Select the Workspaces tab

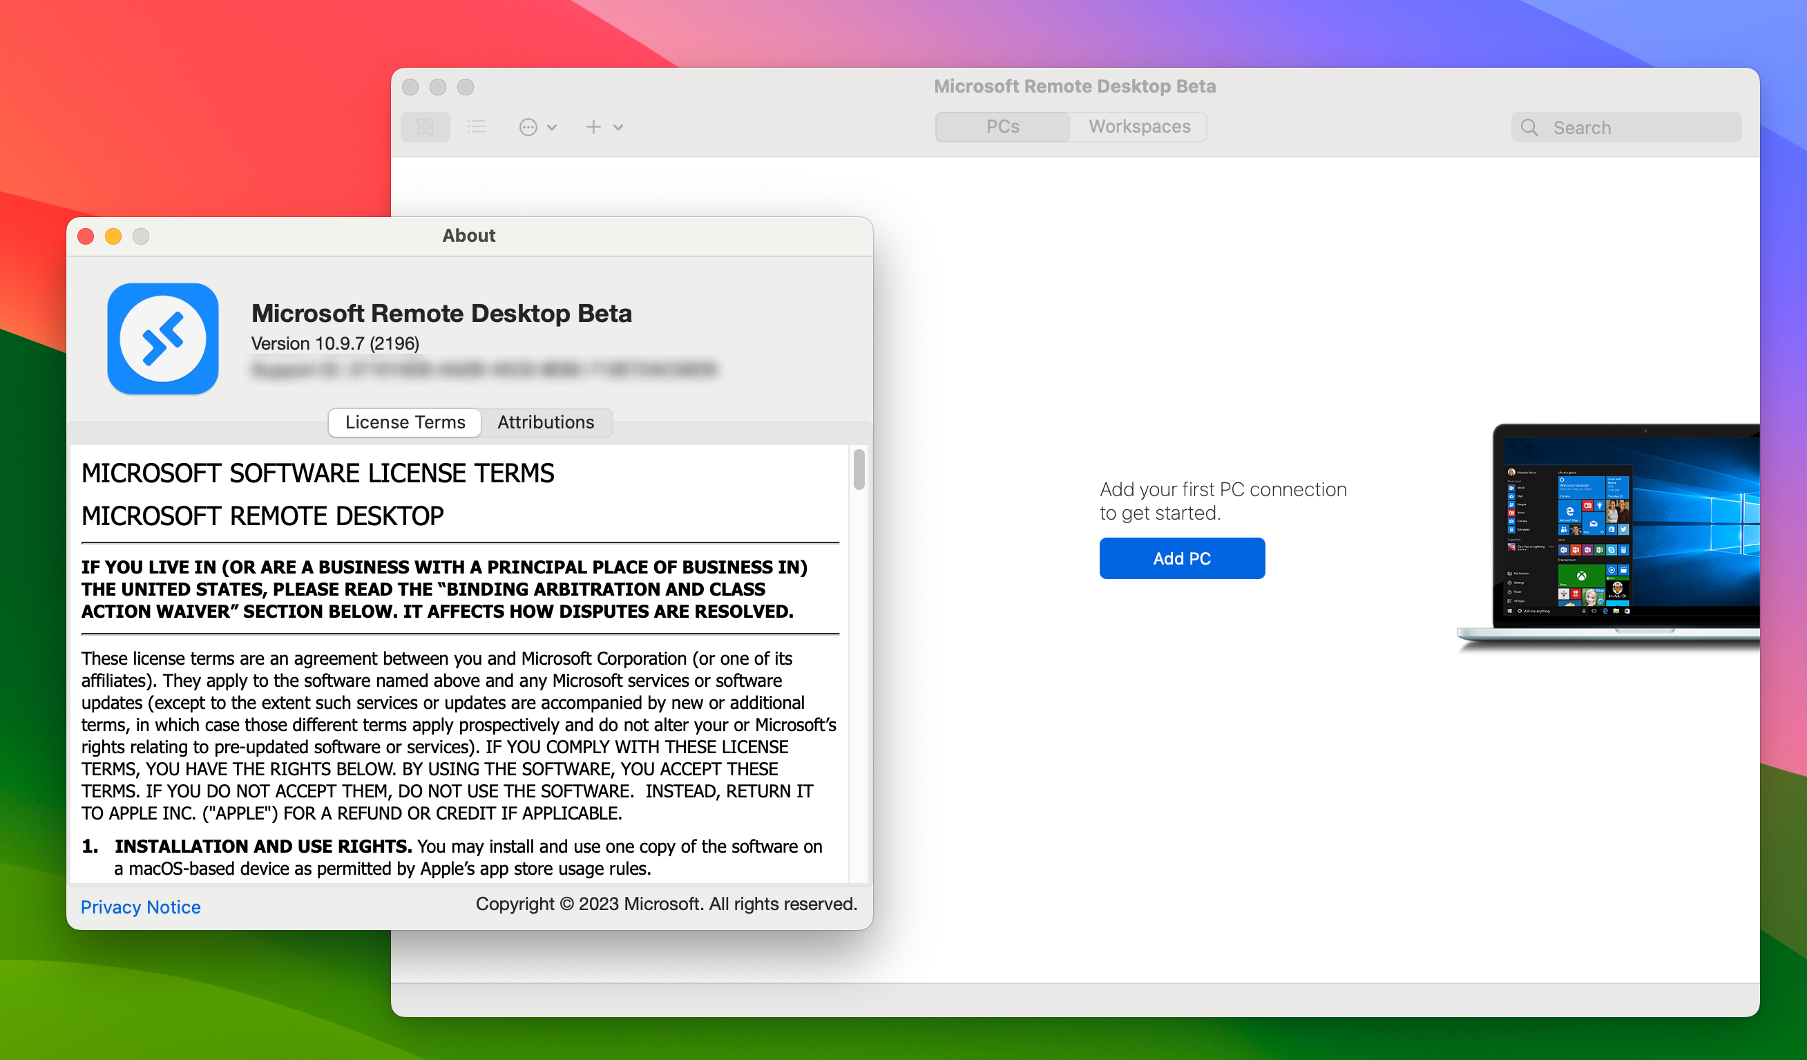[x=1138, y=127]
